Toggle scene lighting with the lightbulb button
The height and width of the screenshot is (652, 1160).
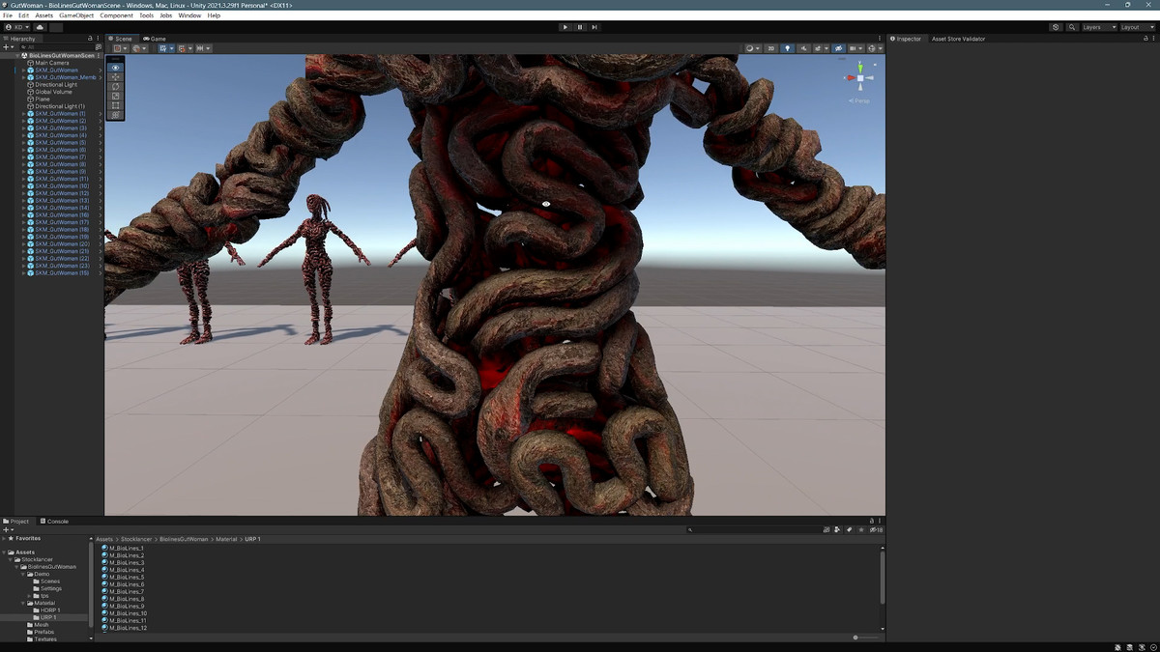[x=787, y=48]
